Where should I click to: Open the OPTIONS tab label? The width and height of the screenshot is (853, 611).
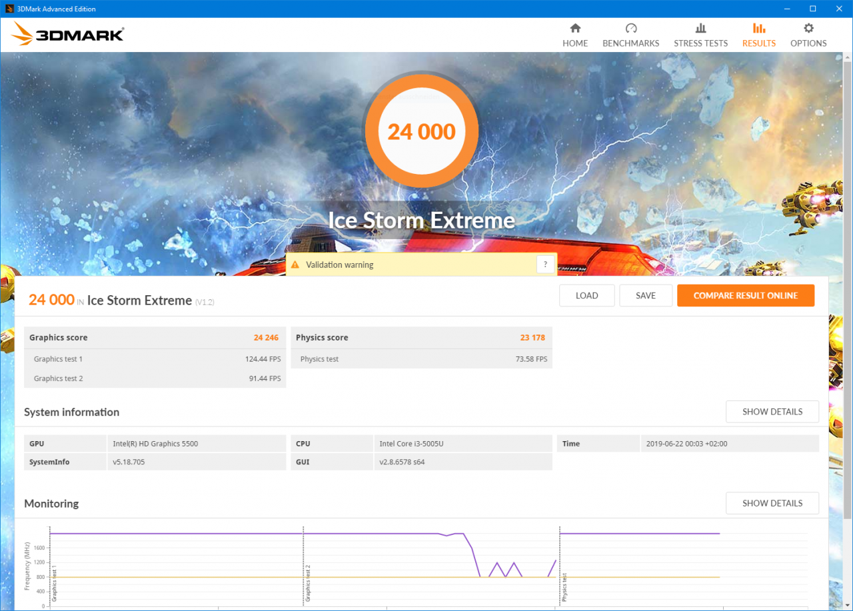click(808, 43)
